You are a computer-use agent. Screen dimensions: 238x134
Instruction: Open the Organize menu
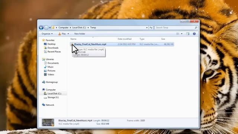pos(47,34)
